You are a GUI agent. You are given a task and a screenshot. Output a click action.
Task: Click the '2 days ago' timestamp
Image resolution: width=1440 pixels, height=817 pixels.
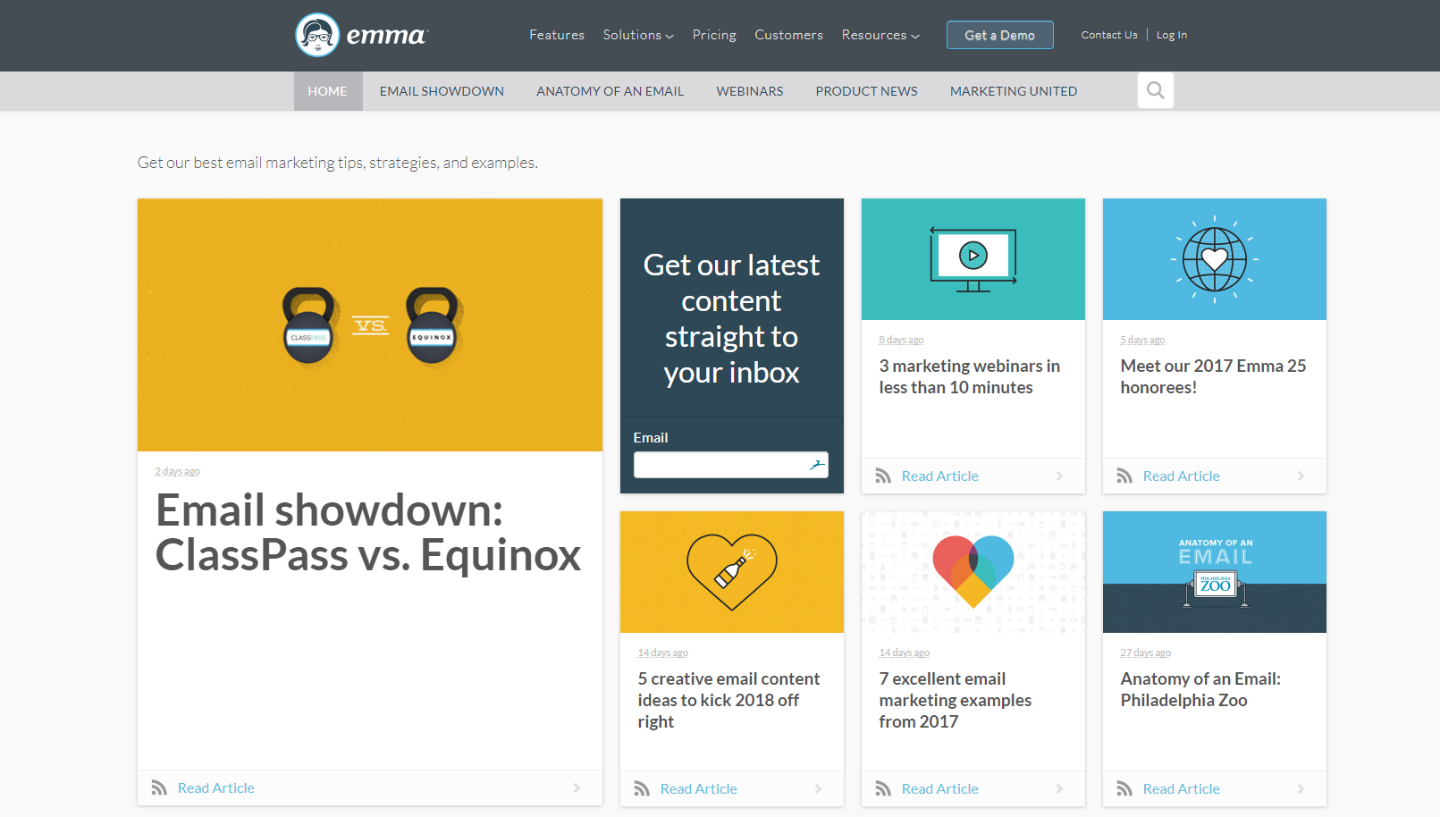(x=177, y=471)
